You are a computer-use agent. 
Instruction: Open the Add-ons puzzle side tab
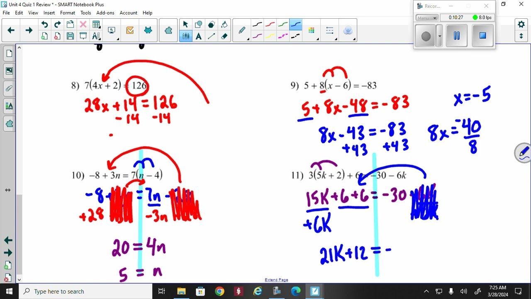9,123
